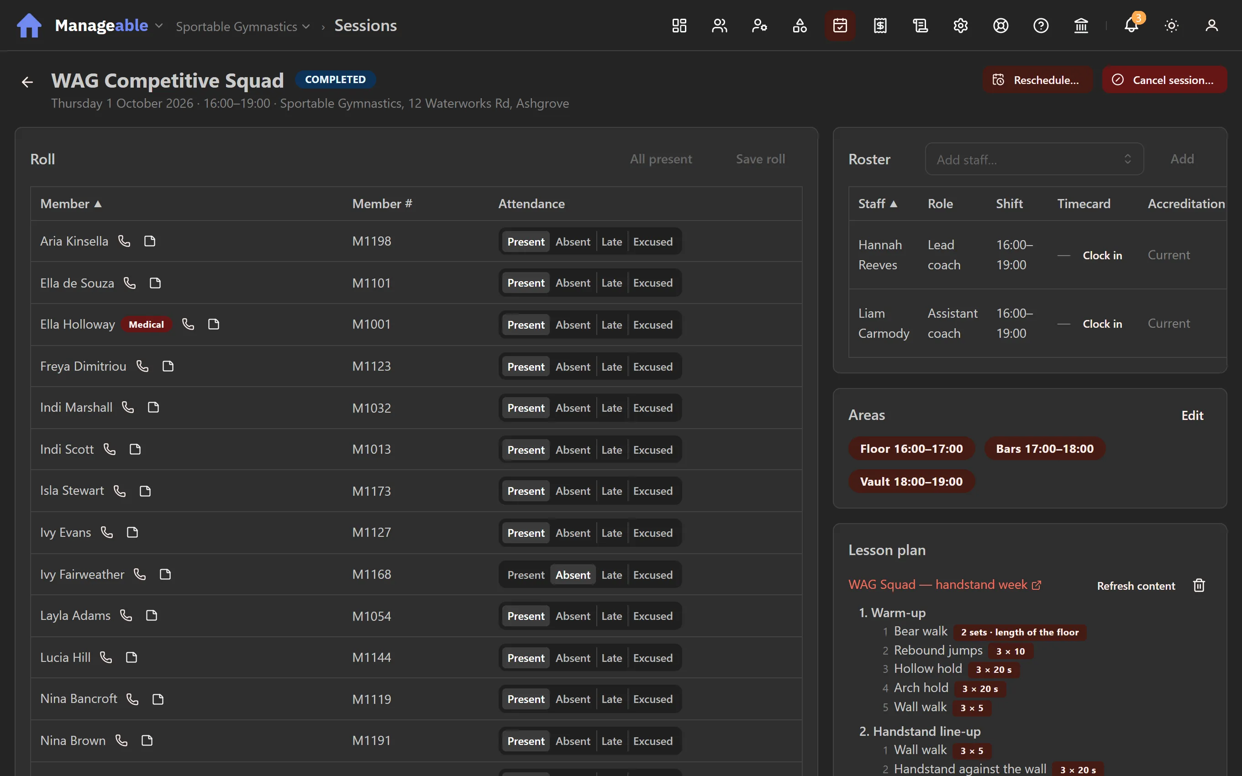Click the Vault 18:00–19:00 area chip
This screenshot has width=1242, height=776.
(x=911, y=482)
